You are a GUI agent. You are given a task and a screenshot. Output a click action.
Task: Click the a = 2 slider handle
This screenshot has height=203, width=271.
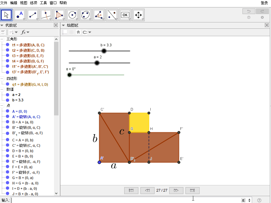[x=97, y=63]
